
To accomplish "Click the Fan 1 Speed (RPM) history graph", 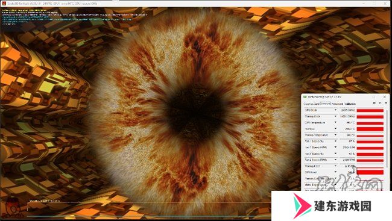I will point(370,148).
